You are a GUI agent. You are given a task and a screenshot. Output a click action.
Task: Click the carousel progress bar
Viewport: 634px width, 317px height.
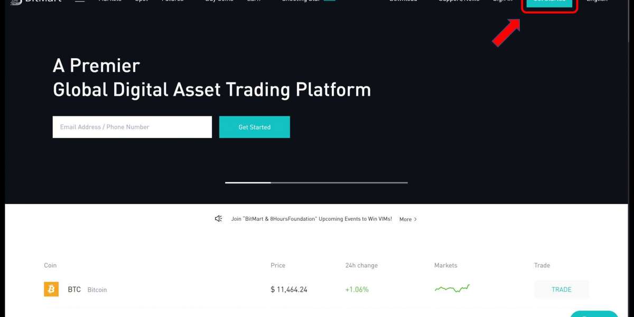tap(316, 183)
